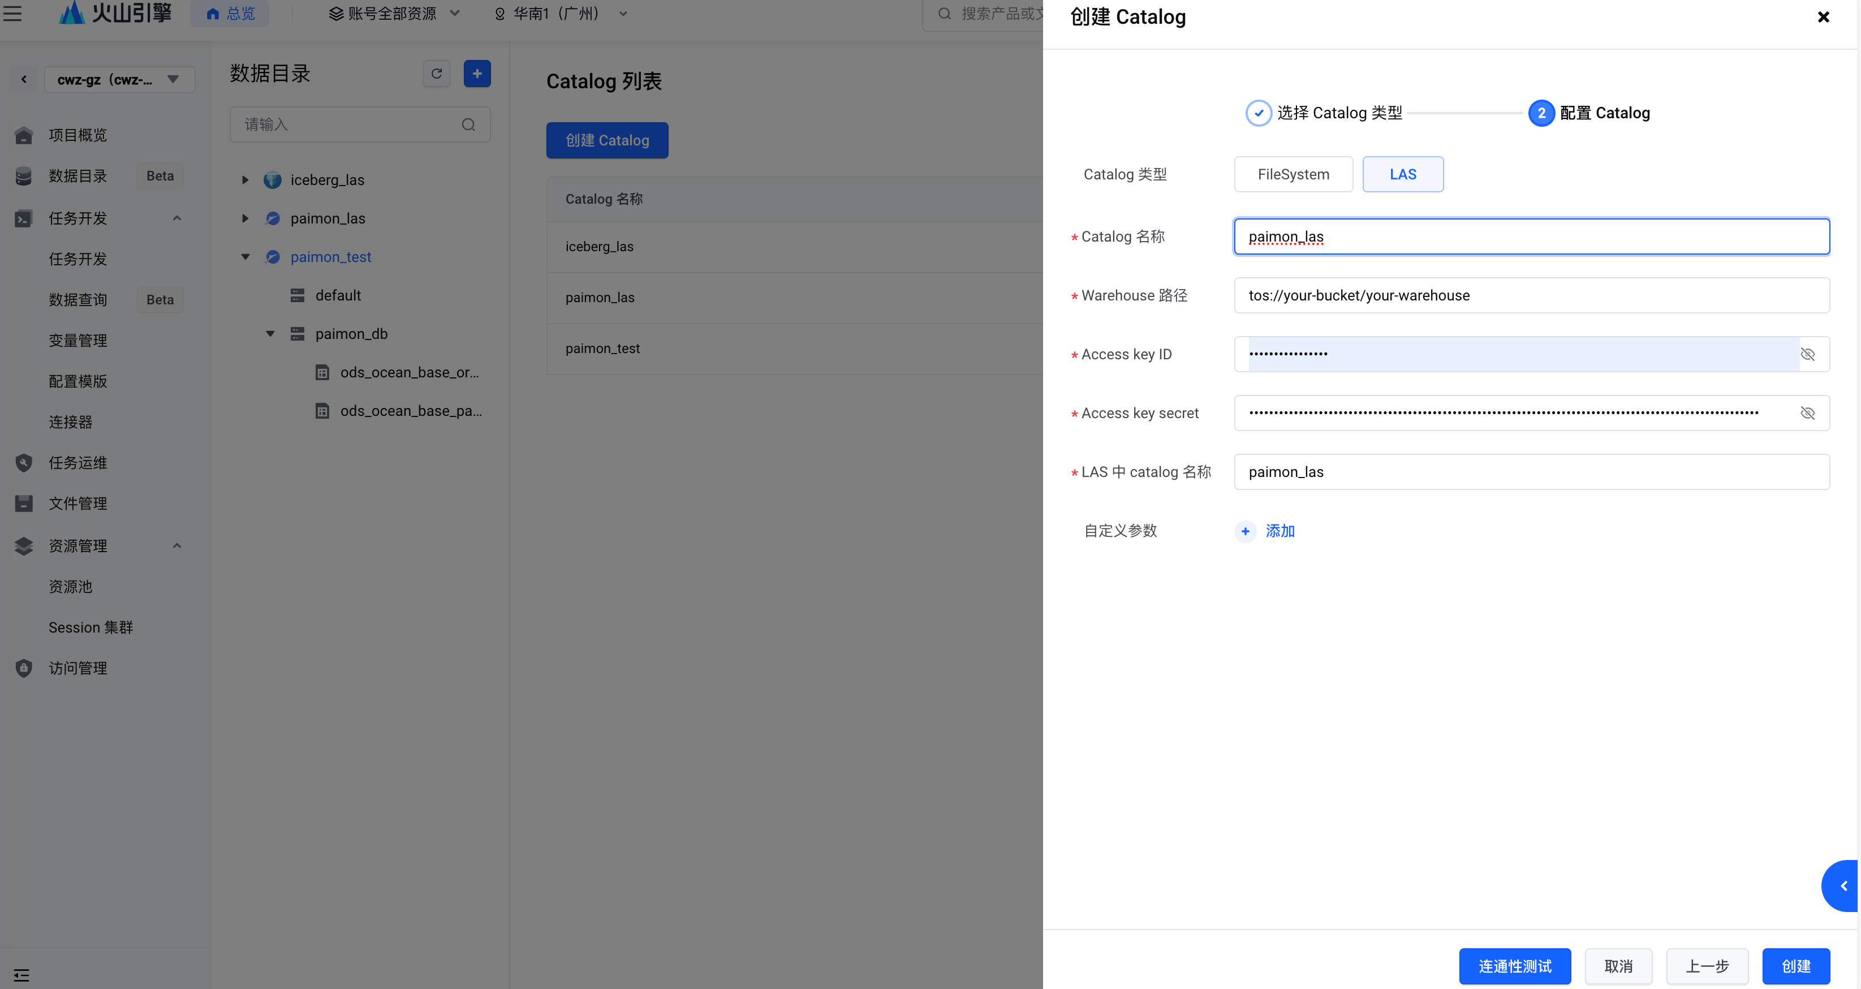Show the Access key ID value

[1807, 354]
